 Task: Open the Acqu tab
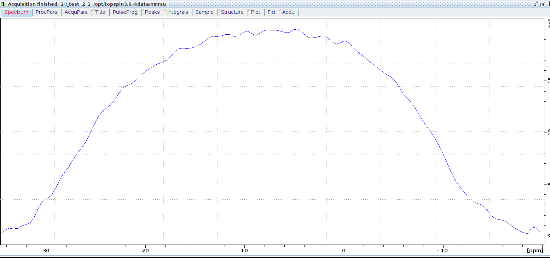tap(288, 12)
